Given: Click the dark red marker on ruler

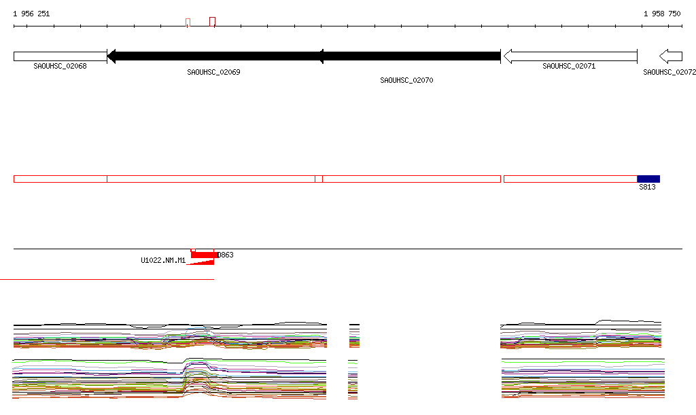Looking at the screenshot, I should tap(212, 21).
